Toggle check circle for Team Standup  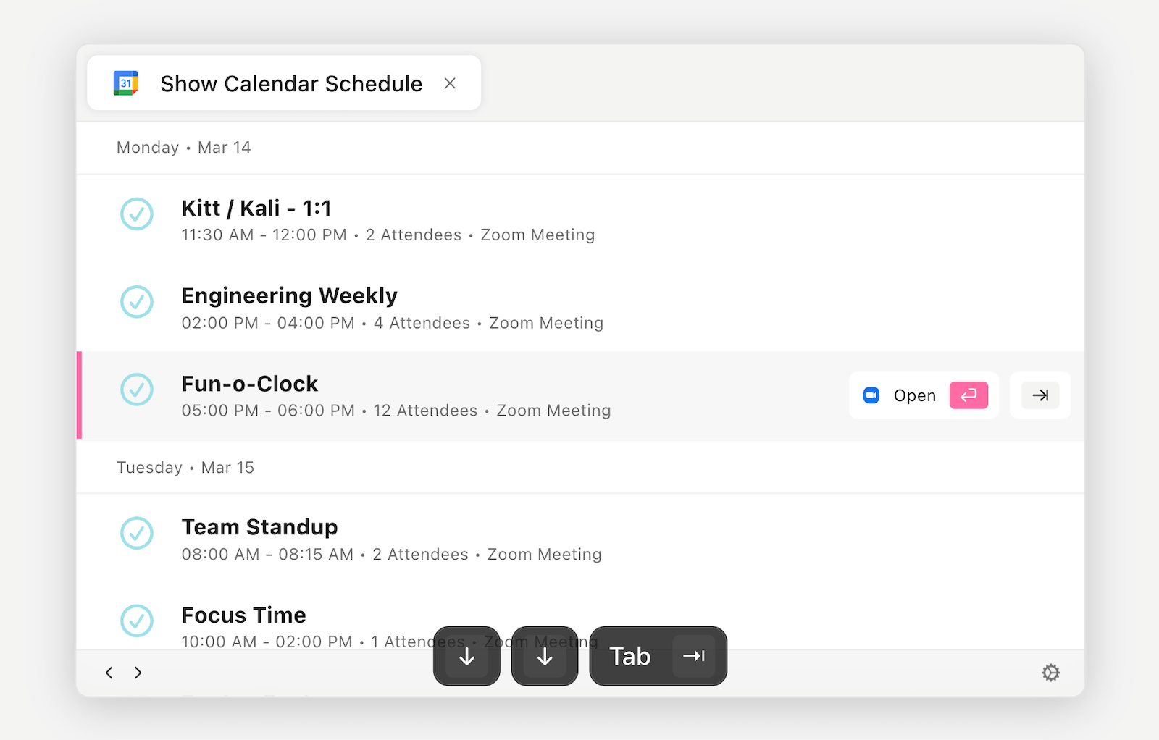(137, 533)
